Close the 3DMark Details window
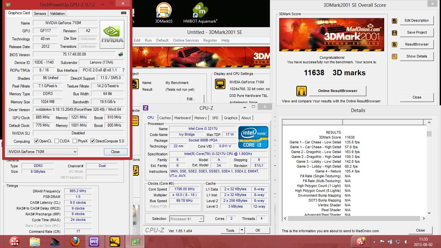The height and width of the screenshot is (248, 441). [x=420, y=230]
